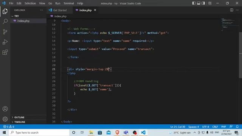Toggle primary side bar layout icon

click(x=194, y=3)
